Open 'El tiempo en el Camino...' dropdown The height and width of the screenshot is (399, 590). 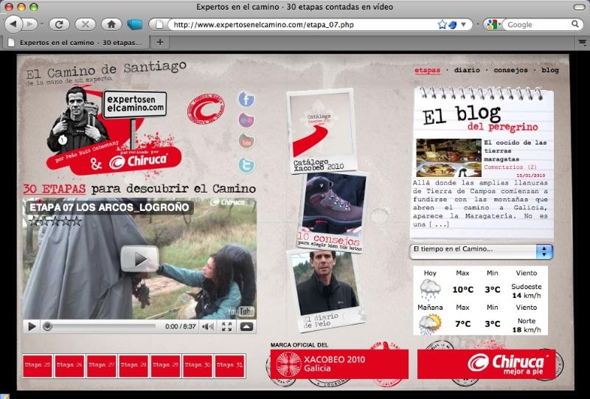(481, 251)
